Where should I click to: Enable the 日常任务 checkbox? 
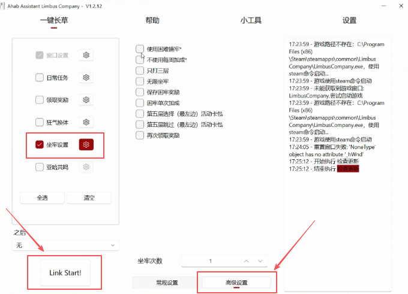pos(40,77)
